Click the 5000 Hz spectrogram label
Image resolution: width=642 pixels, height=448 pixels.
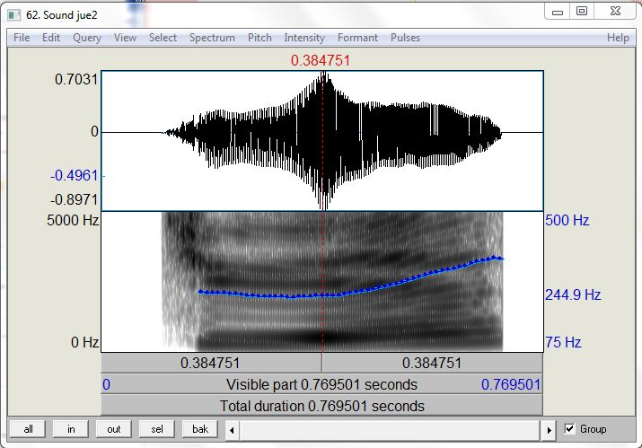pyautogui.click(x=73, y=220)
